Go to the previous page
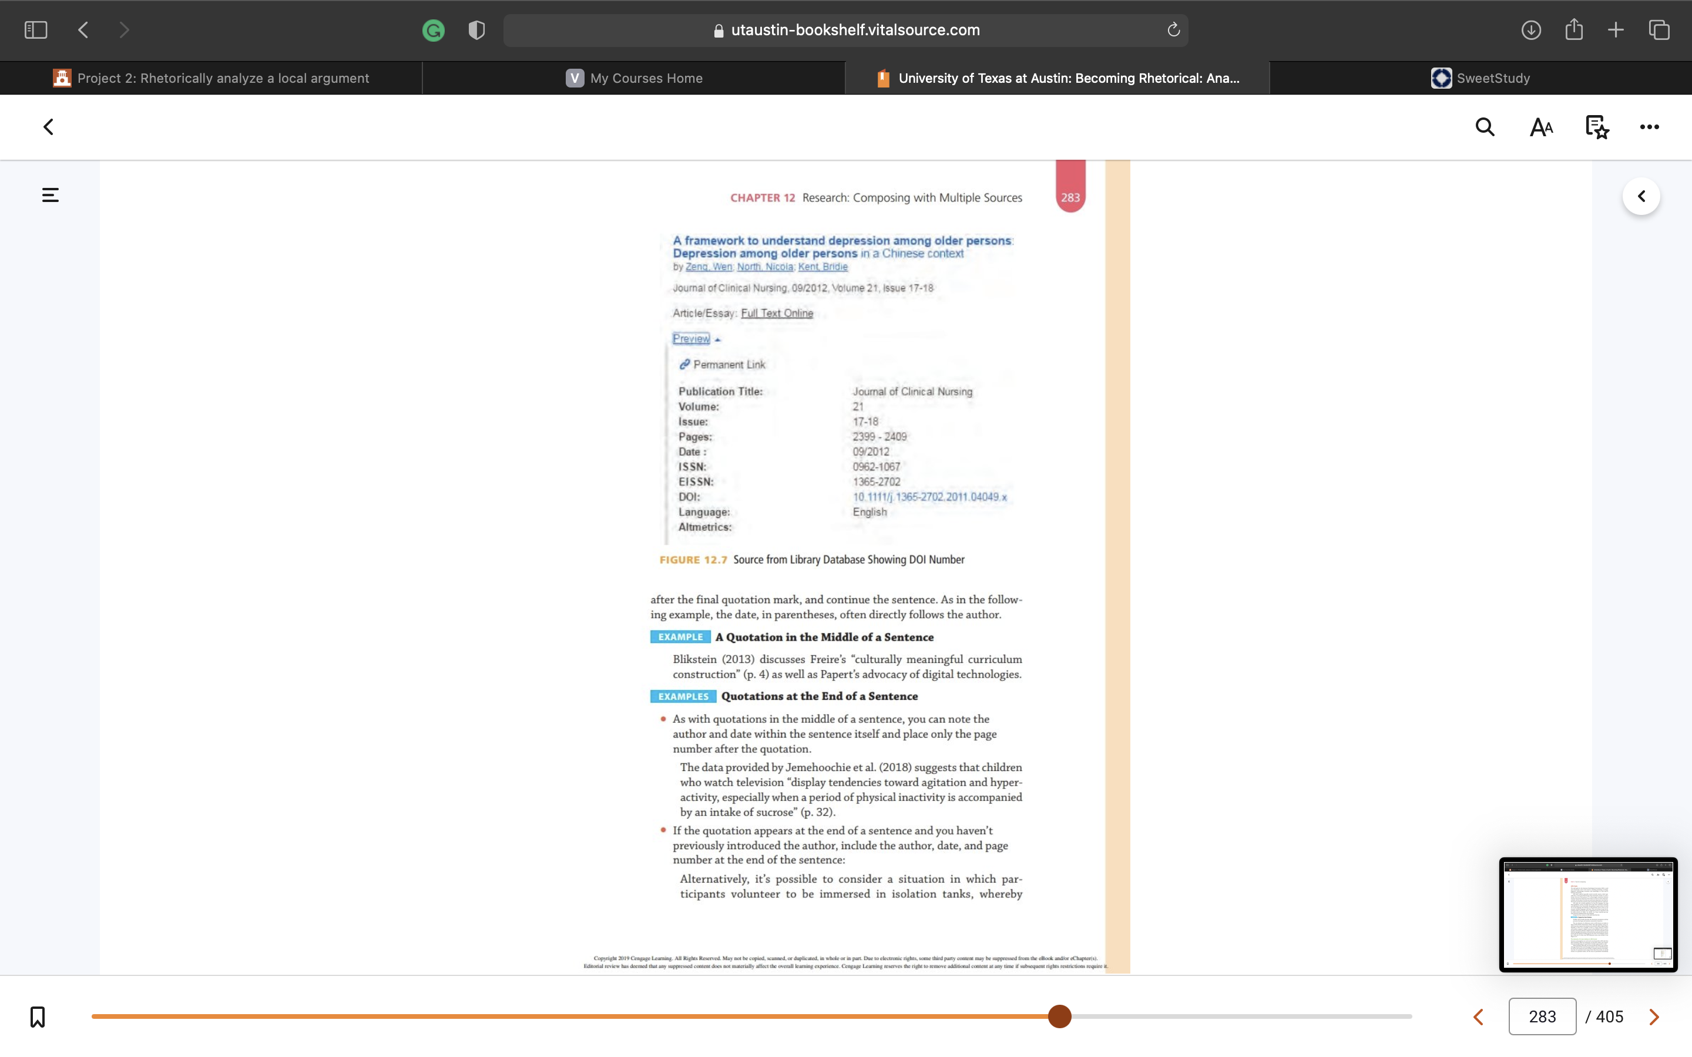The image size is (1692, 1057). (x=1478, y=1017)
